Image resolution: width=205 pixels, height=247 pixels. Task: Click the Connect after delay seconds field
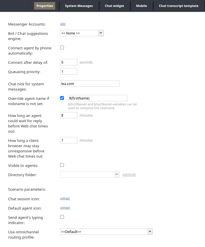click(x=69, y=62)
